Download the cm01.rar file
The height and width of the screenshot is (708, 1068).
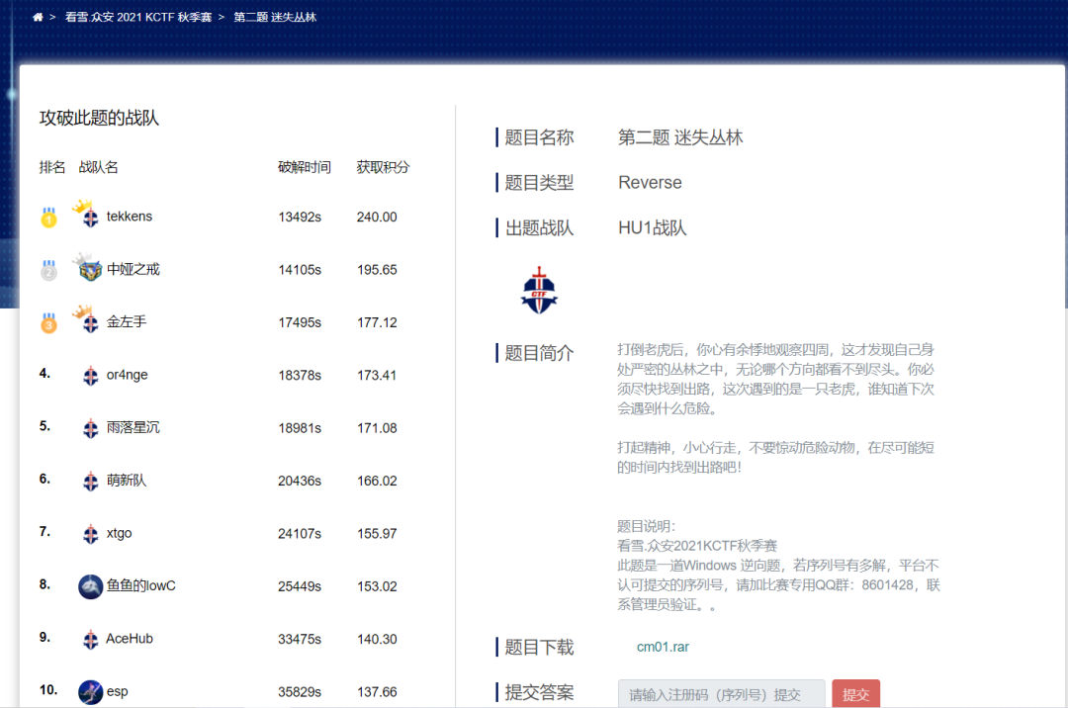click(x=663, y=648)
